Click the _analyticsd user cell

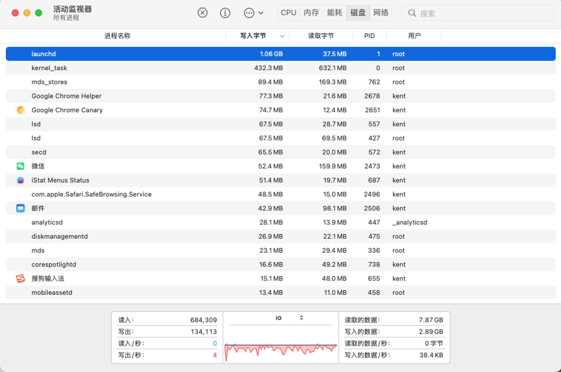tap(410, 222)
